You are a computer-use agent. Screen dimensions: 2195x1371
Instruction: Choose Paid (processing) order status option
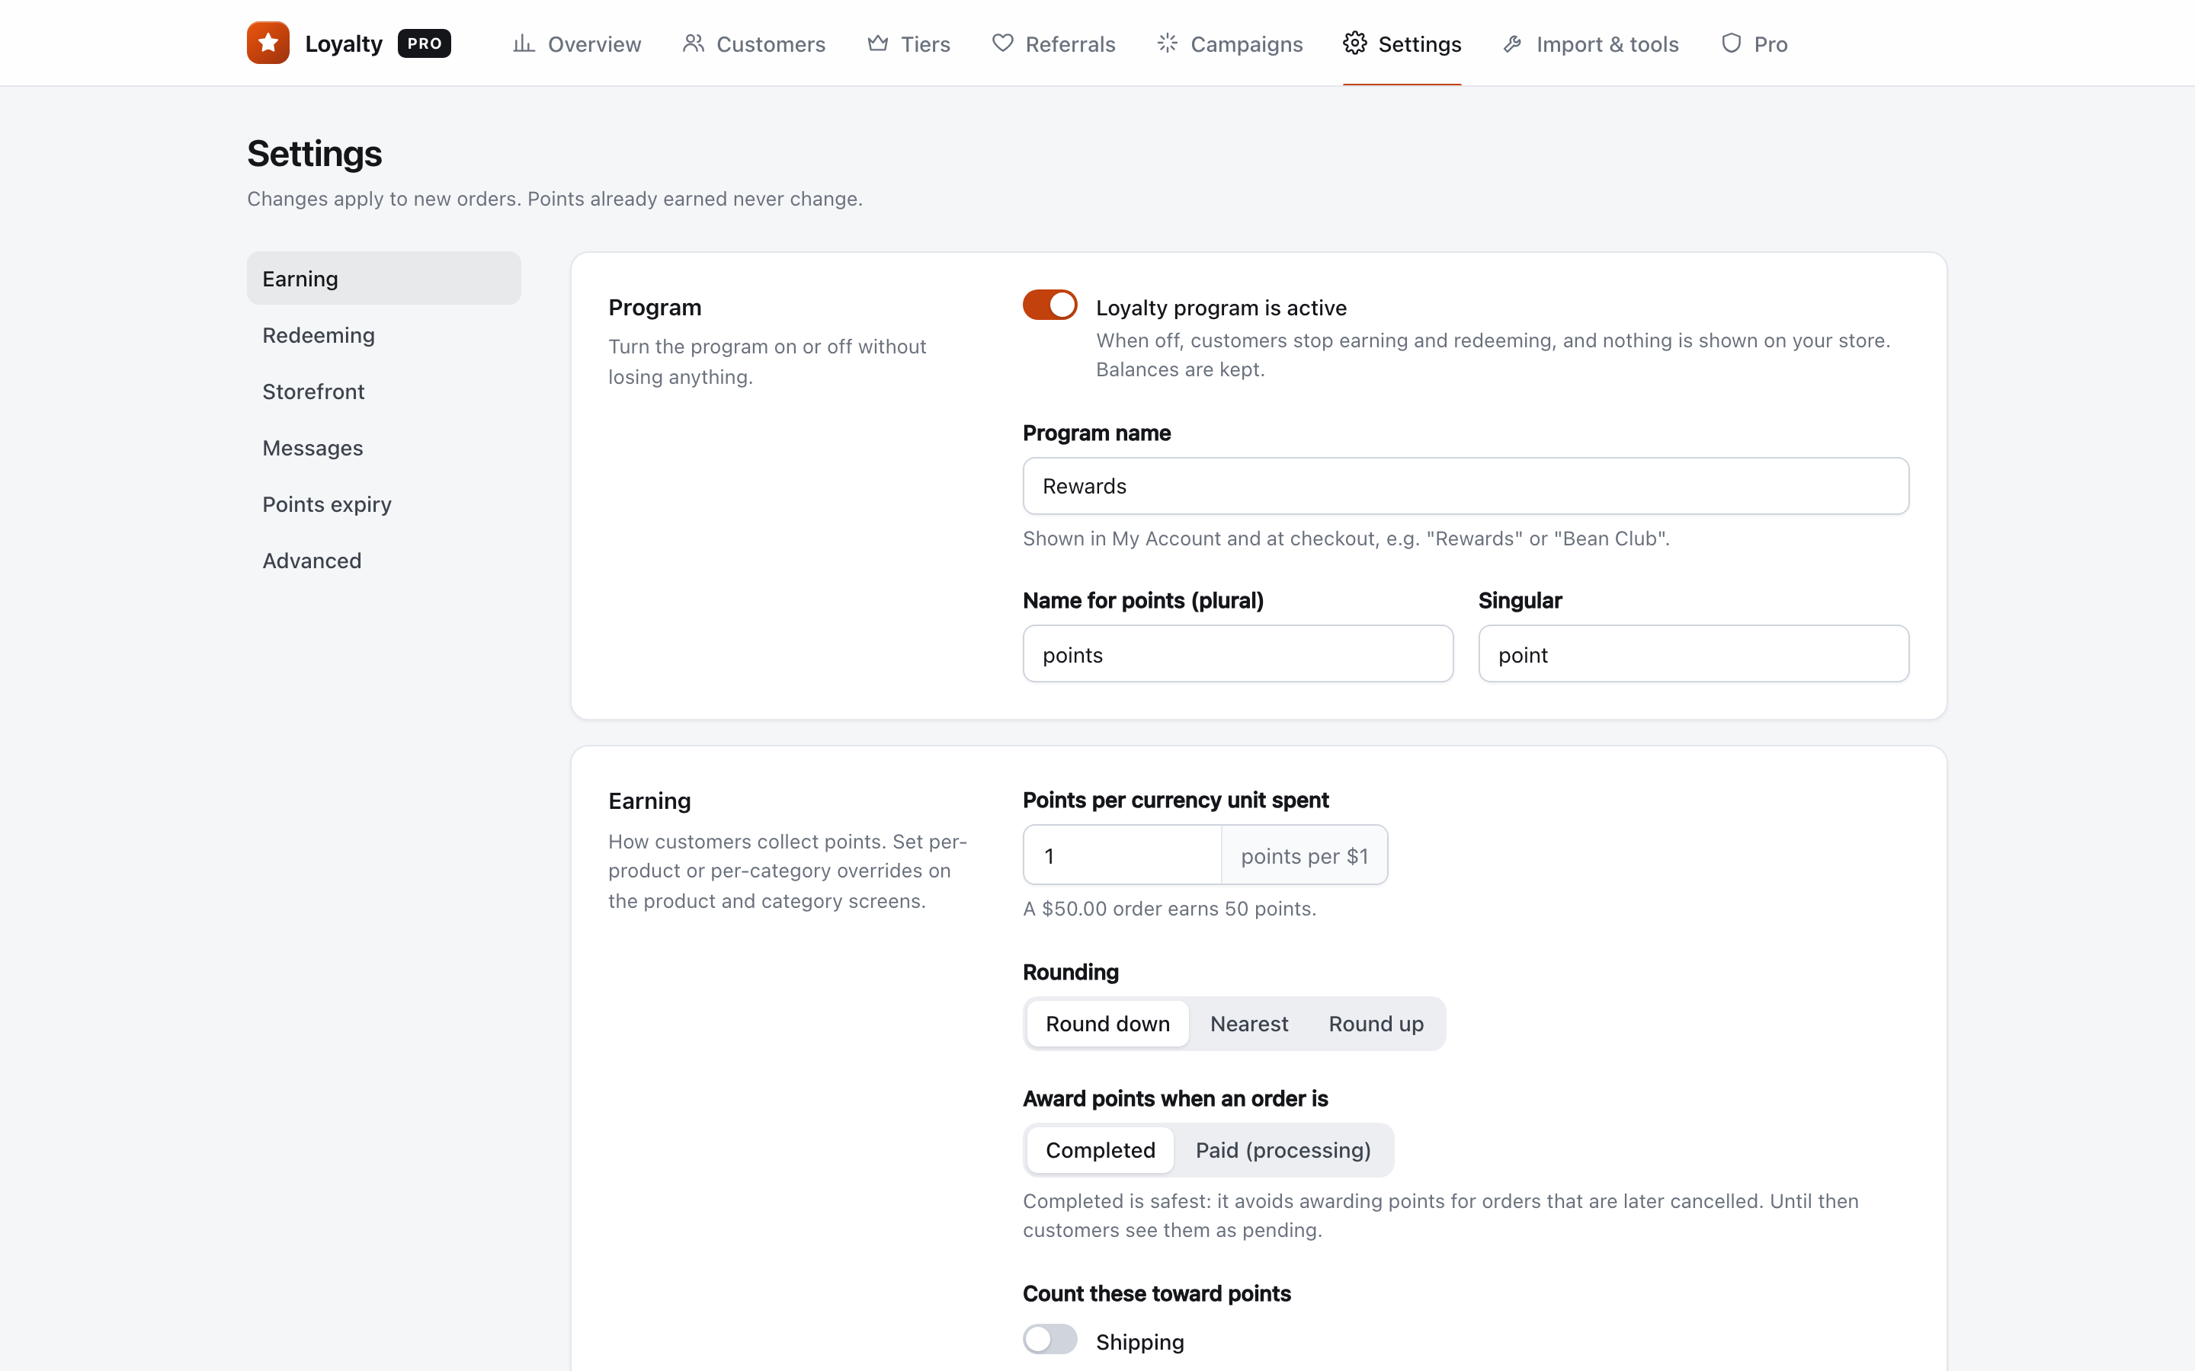coord(1283,1150)
